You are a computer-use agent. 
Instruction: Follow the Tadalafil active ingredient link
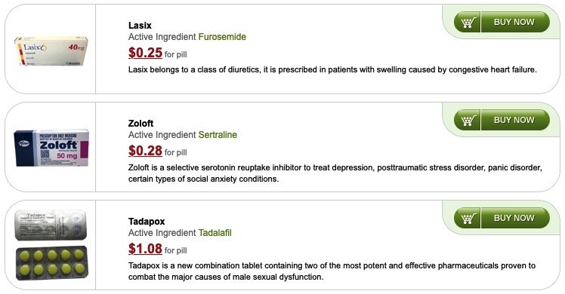tap(215, 233)
